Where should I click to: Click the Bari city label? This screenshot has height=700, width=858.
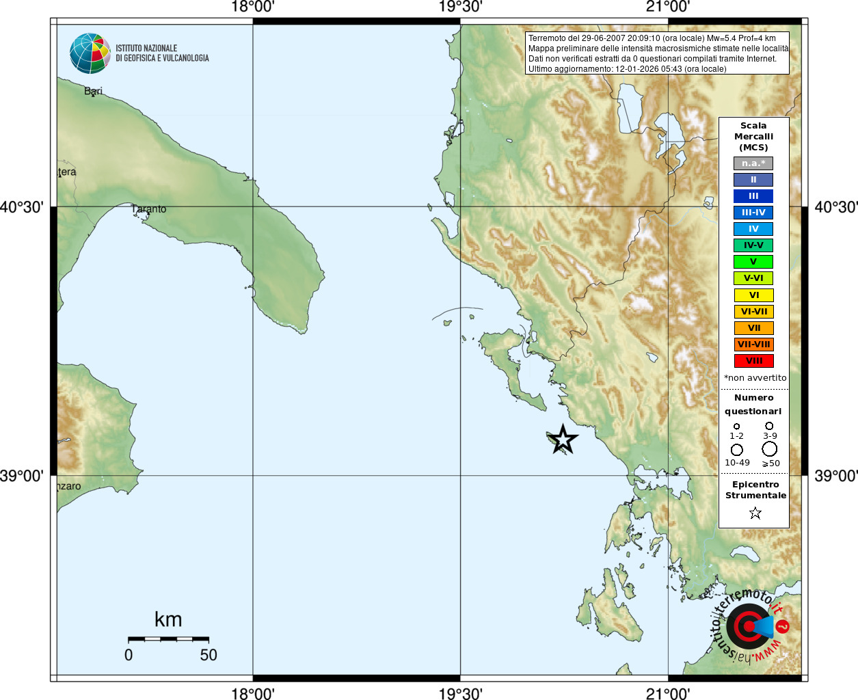(93, 91)
